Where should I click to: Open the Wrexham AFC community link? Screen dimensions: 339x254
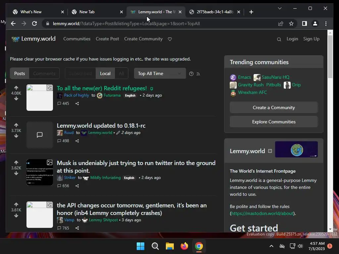pyautogui.click(x=252, y=93)
